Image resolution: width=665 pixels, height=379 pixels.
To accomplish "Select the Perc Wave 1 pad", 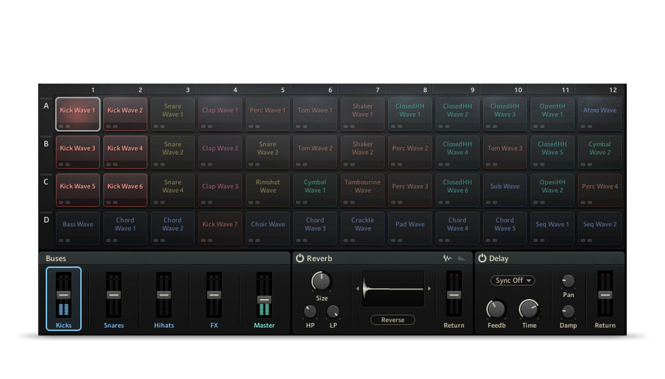I will (x=268, y=114).
